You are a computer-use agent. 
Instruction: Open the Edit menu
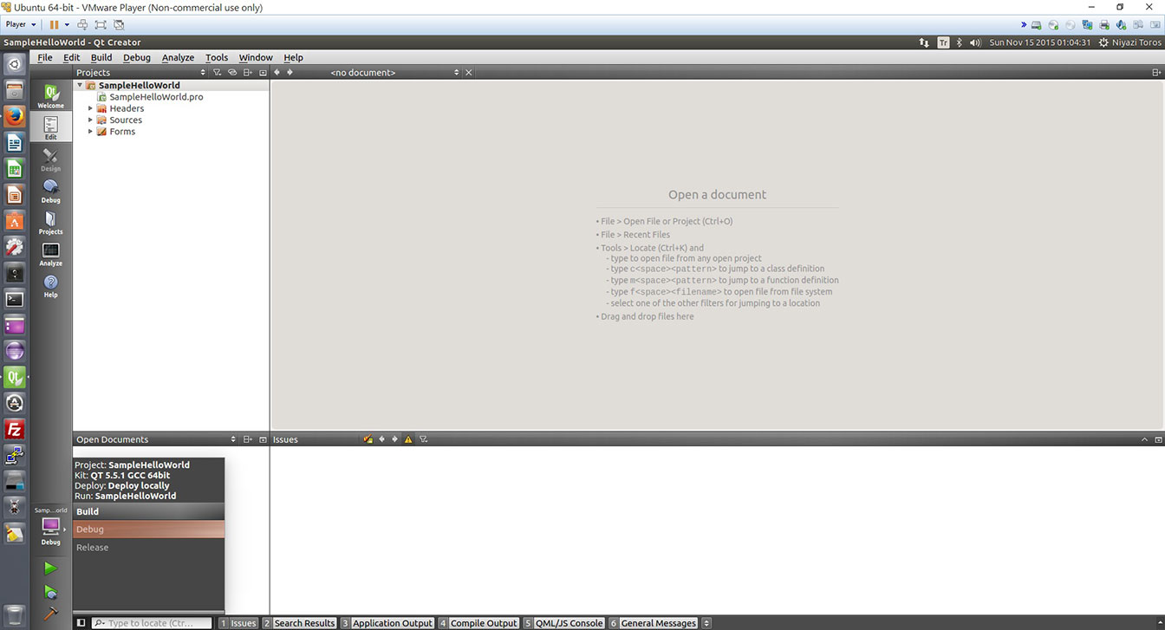pyautogui.click(x=72, y=57)
